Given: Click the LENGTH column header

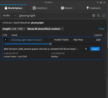Looking at the screenshot, I should (98, 35).
